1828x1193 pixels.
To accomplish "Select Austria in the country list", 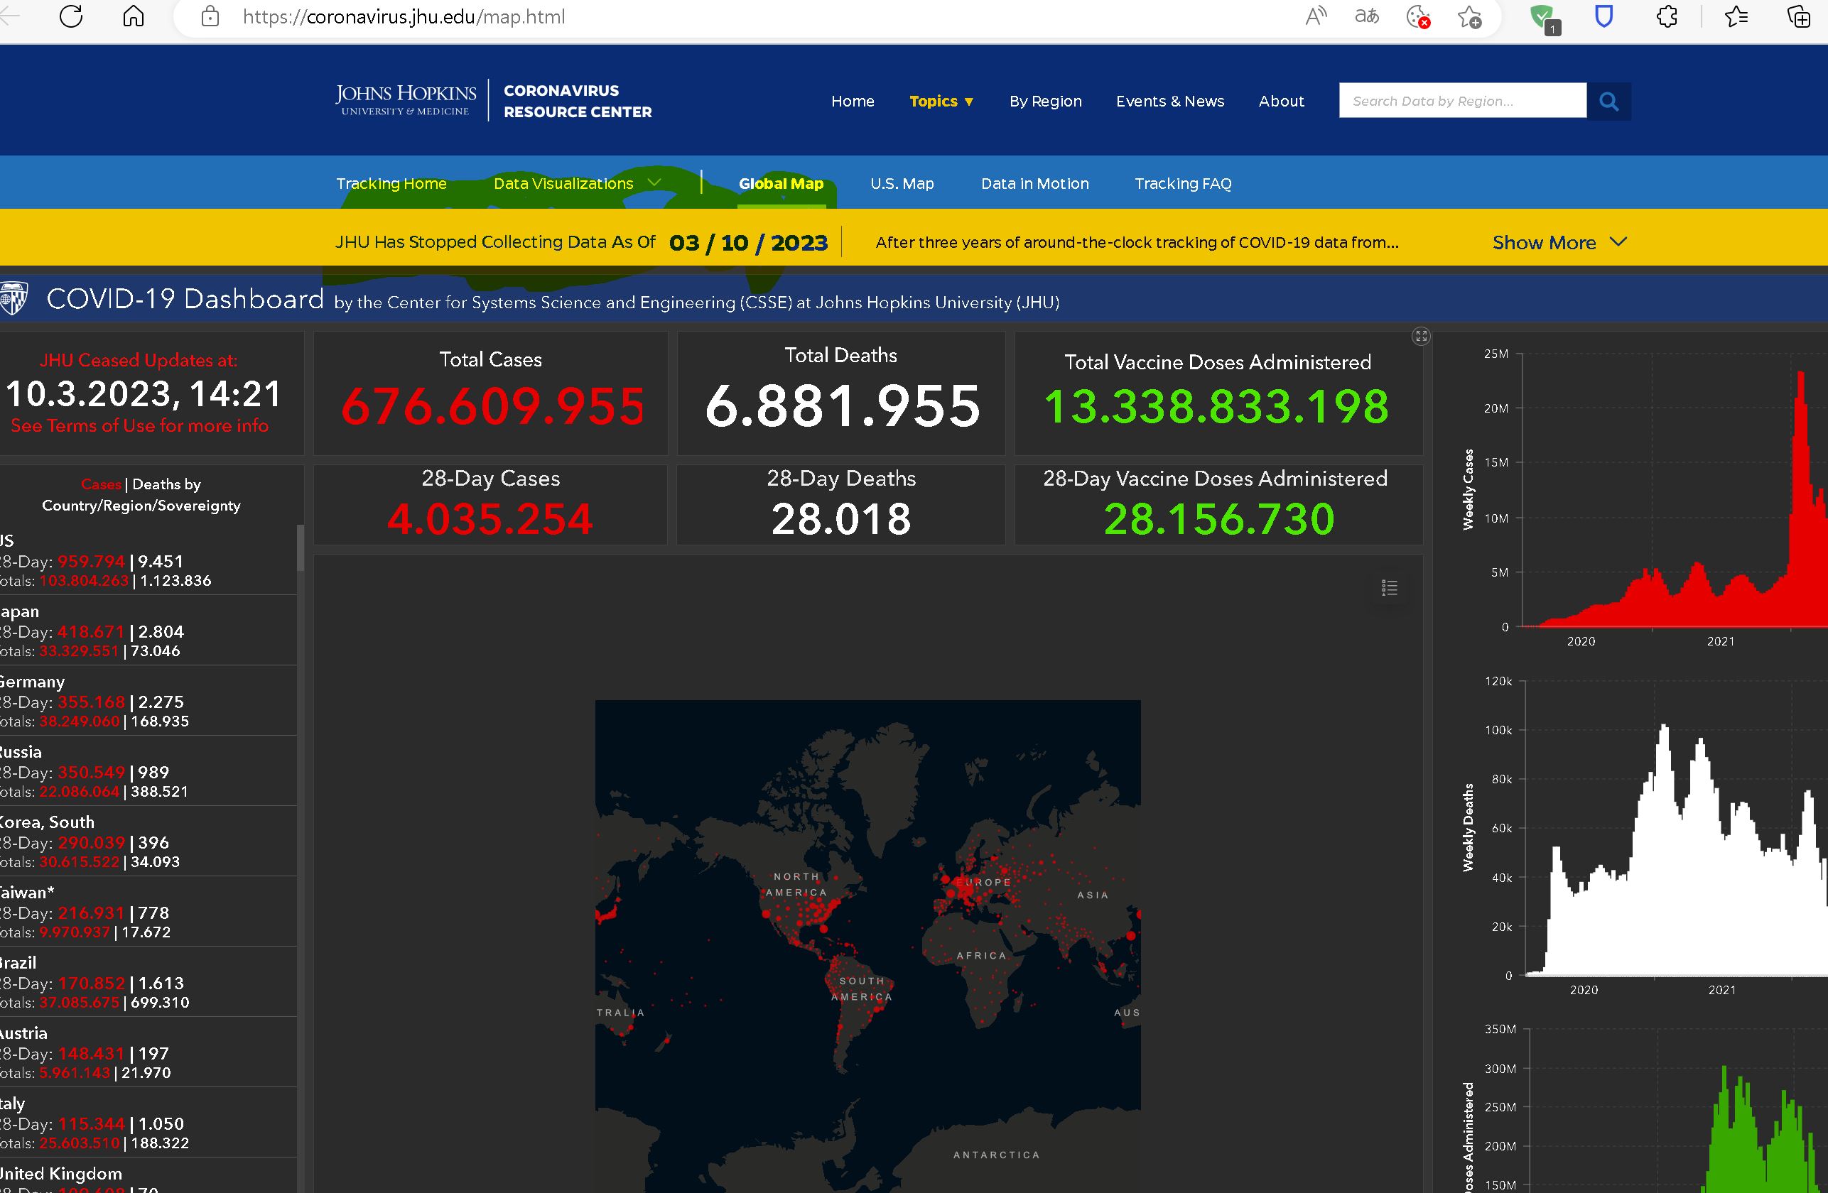I will point(148,1052).
